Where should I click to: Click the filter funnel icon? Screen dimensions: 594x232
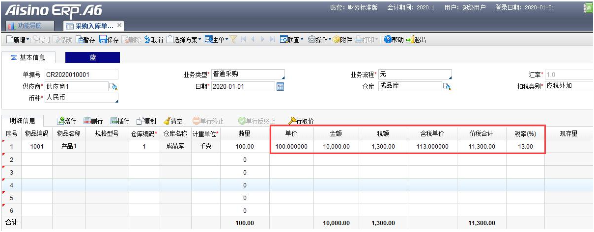pos(234,40)
